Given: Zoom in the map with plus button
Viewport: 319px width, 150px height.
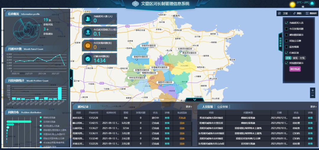Looking at the screenshot, I should [x=313, y=90].
